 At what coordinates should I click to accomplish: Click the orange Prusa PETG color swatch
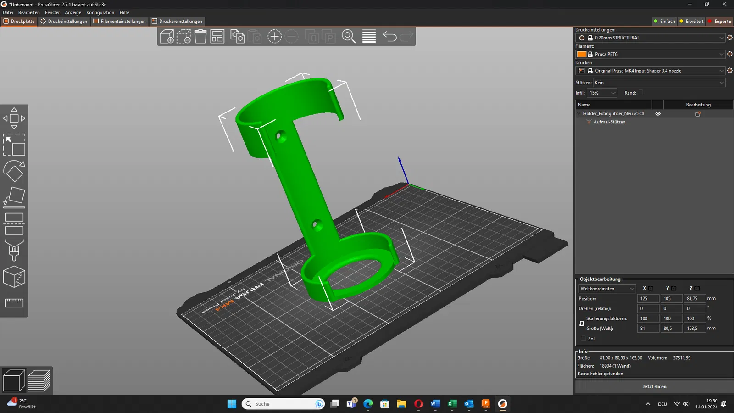(x=582, y=54)
